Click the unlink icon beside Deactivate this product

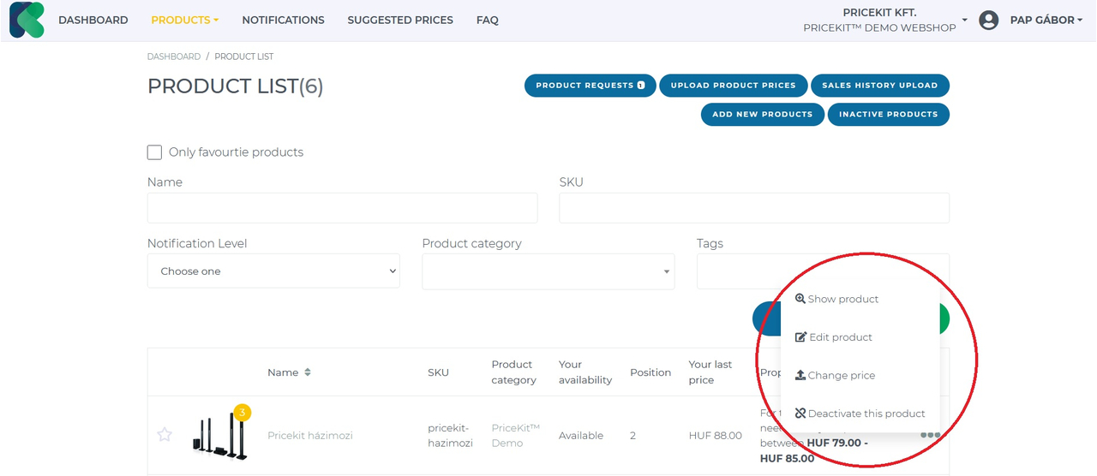click(x=800, y=413)
